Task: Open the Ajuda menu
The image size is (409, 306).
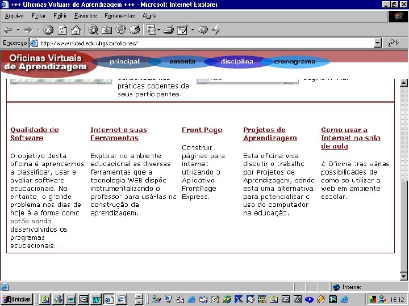Action: [149, 16]
